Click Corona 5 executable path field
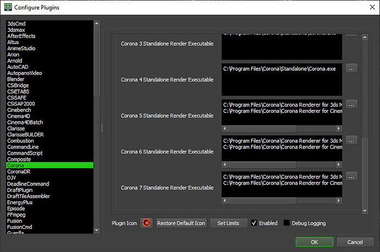 pyautogui.click(x=282, y=112)
